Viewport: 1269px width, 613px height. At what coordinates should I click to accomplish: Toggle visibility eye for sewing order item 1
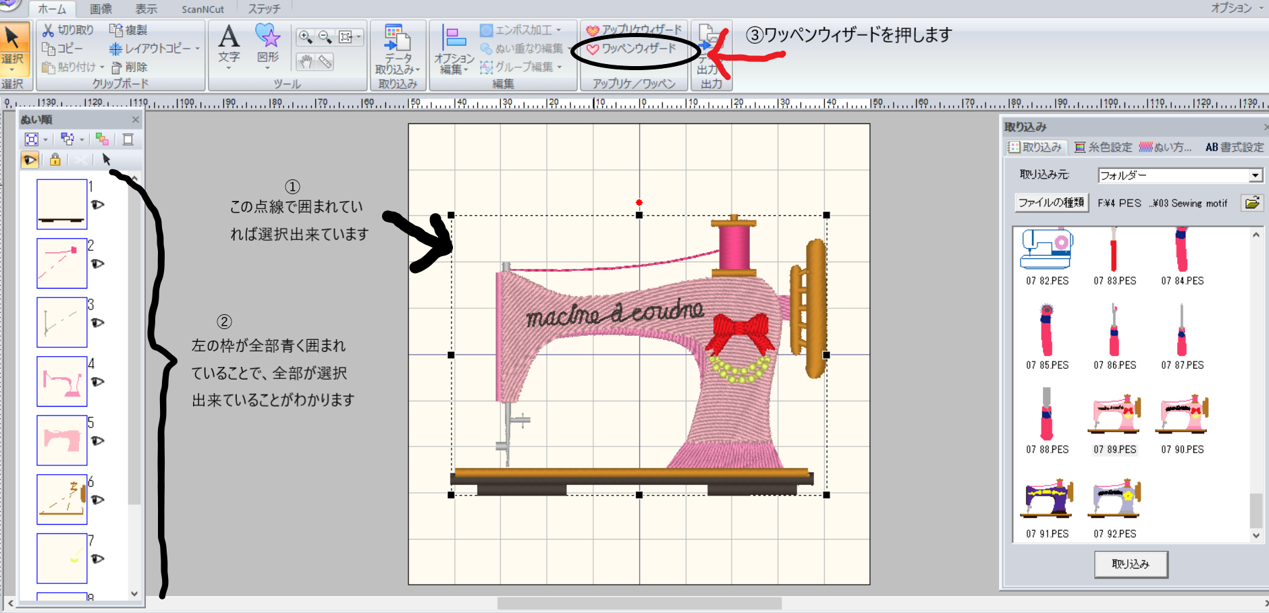pyautogui.click(x=98, y=205)
